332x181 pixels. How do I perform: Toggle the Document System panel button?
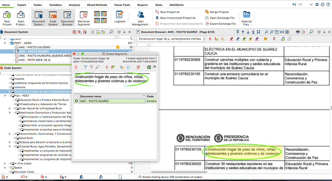point(38,18)
